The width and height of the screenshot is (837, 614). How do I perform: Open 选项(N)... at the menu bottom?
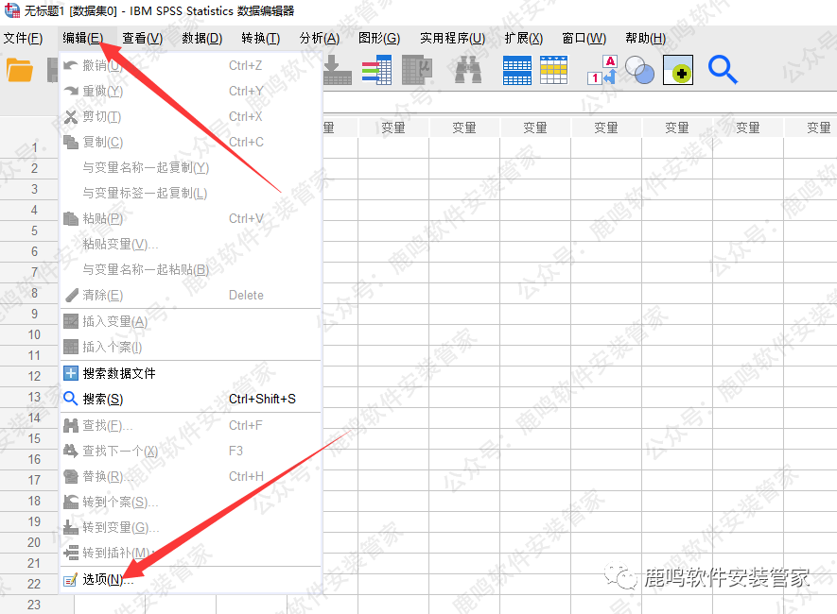[x=190, y=579]
